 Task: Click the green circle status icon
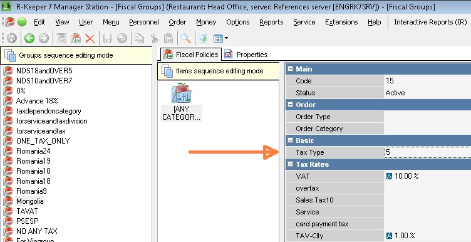coord(22,22)
